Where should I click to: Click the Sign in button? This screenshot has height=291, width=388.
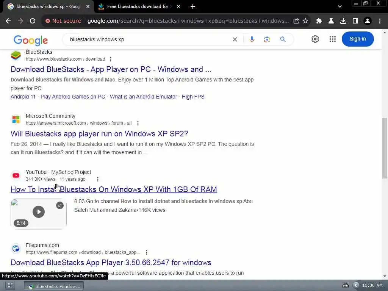[358, 39]
